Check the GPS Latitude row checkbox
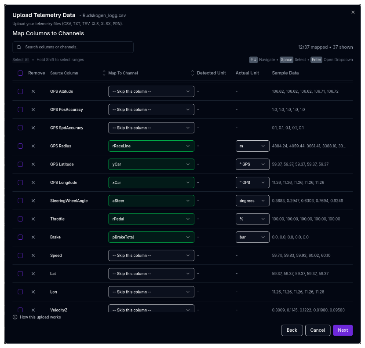Viewport: 365px width, 348px height. coord(20,164)
